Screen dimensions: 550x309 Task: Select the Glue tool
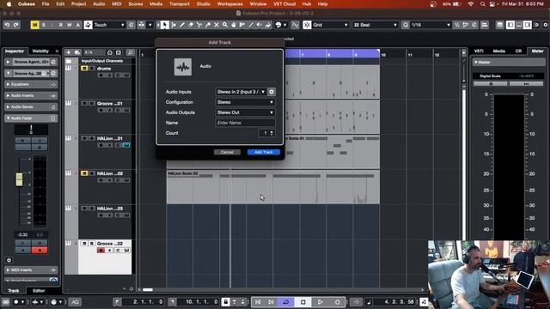(x=208, y=25)
